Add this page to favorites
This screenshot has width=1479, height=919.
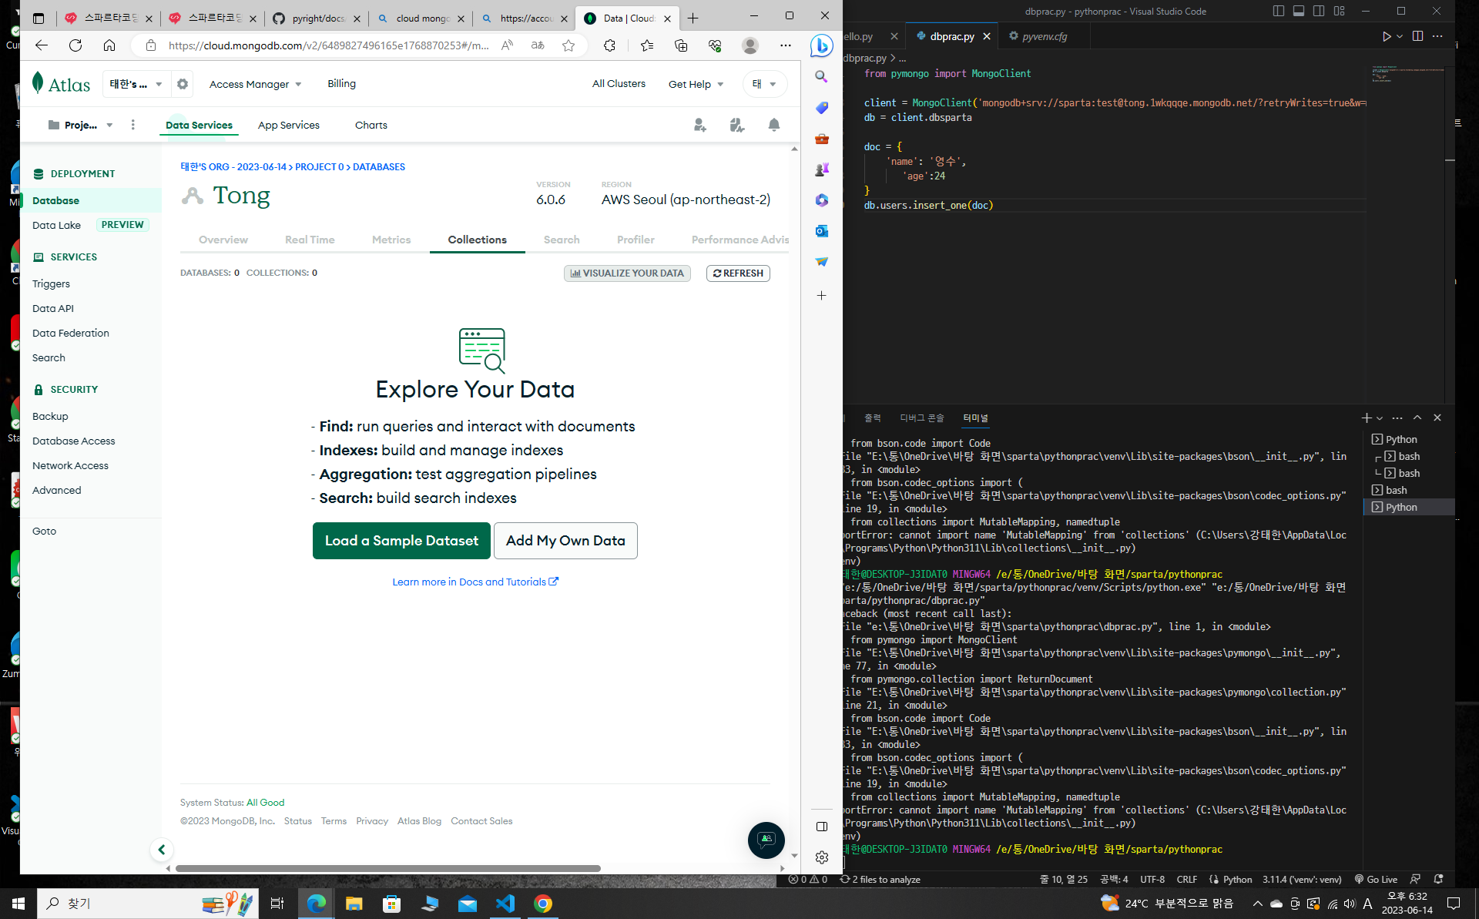(x=568, y=45)
